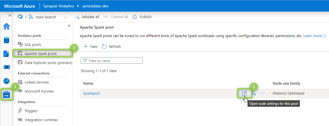This screenshot has width=329, height=126.
Task: Open the Monitor hub icon
Action: tap(7, 81)
